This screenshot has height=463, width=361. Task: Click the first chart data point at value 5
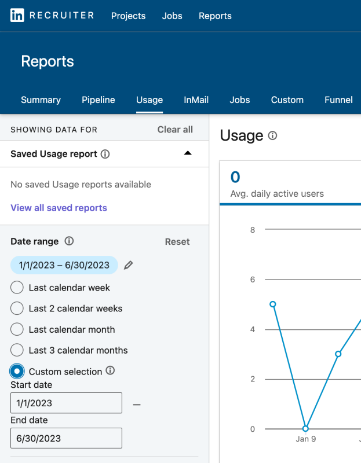coord(272,304)
